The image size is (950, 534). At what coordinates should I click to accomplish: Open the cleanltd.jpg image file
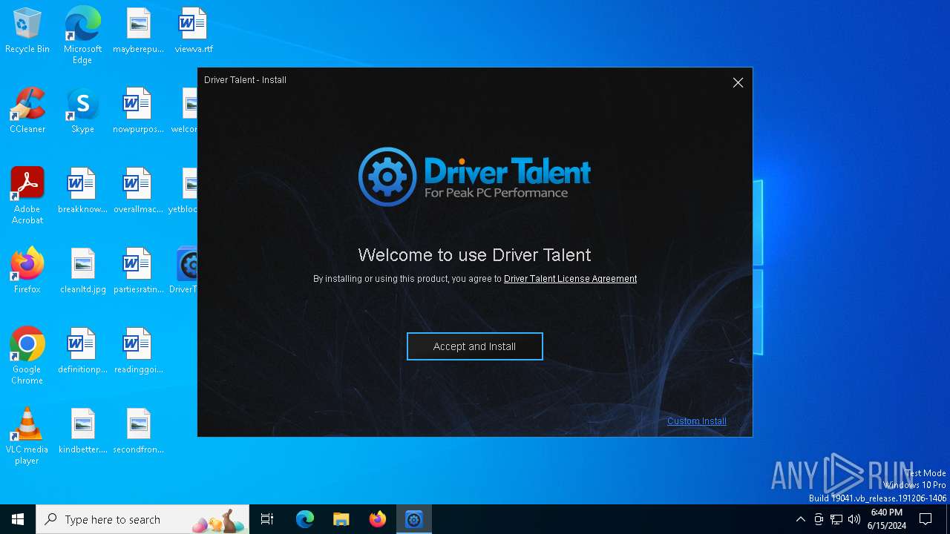point(82,271)
